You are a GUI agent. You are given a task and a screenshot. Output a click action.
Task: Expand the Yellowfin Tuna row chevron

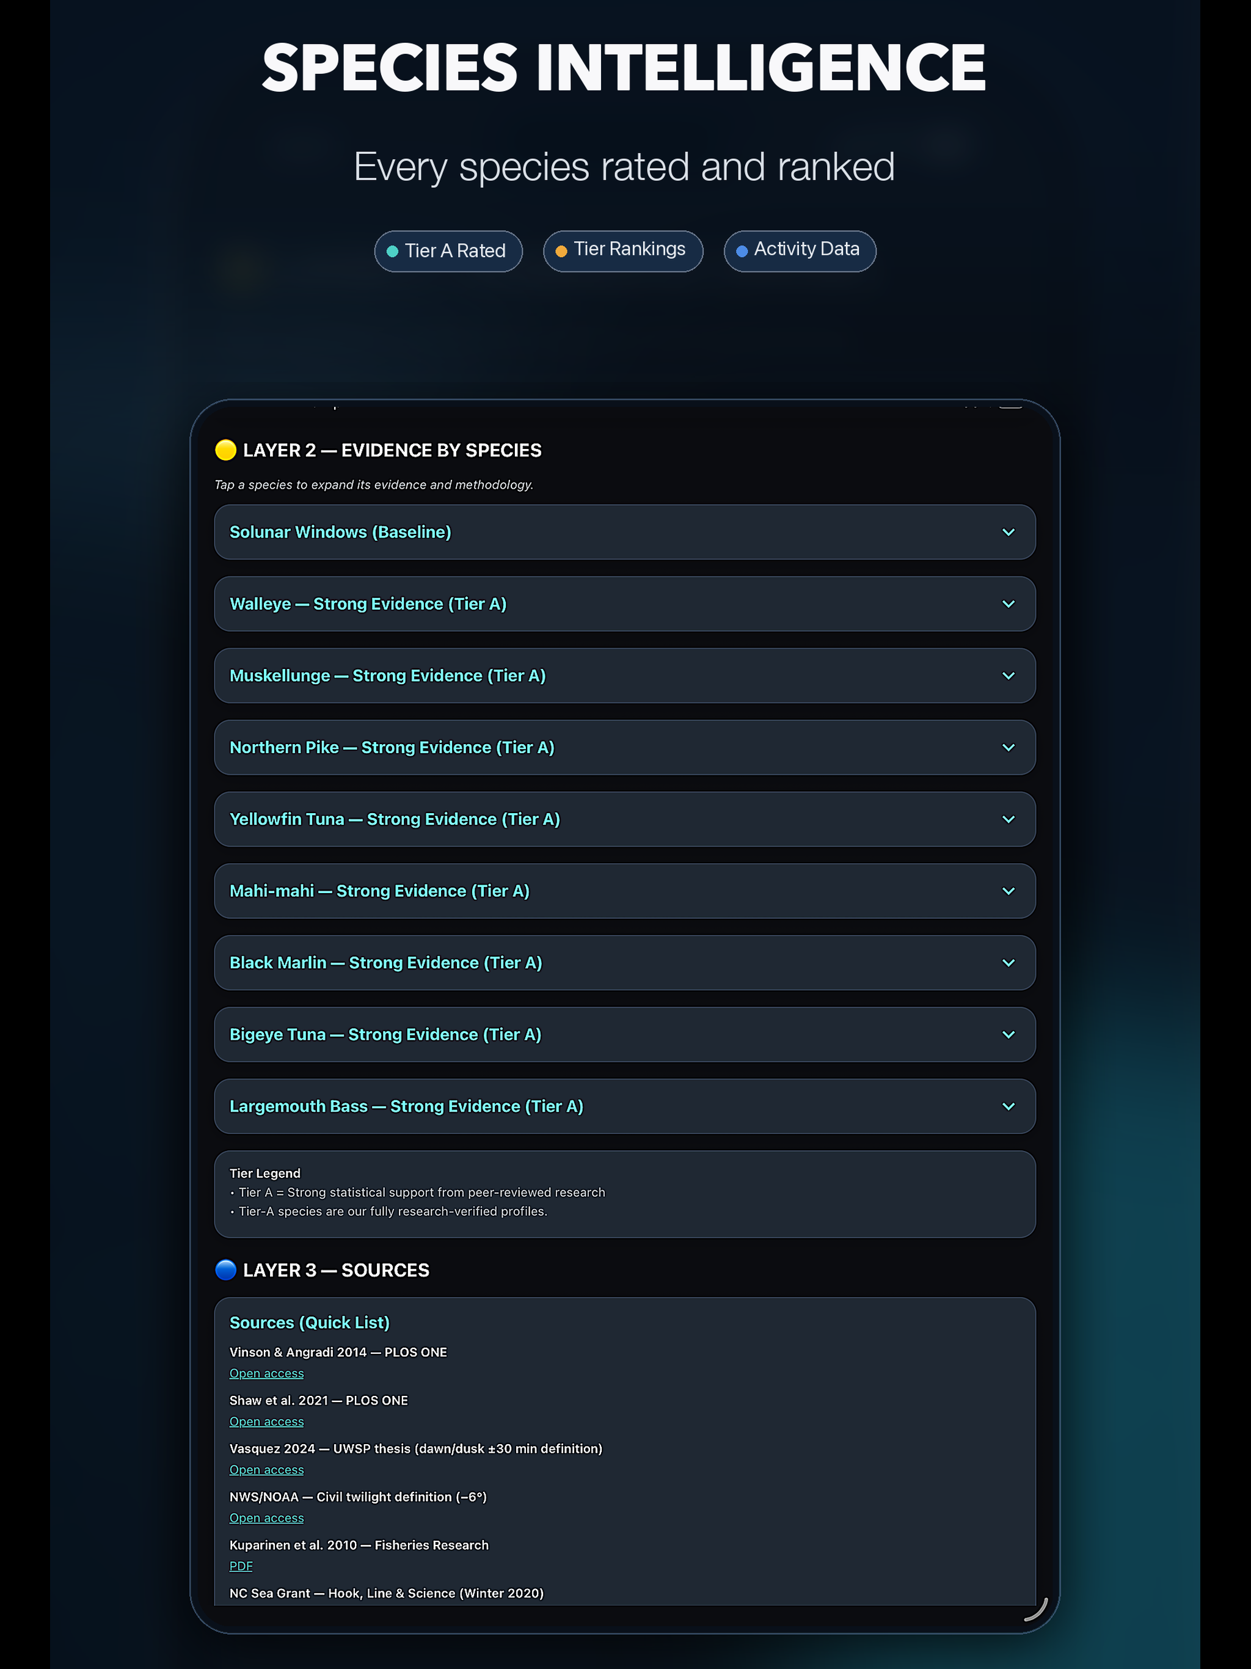point(1008,819)
